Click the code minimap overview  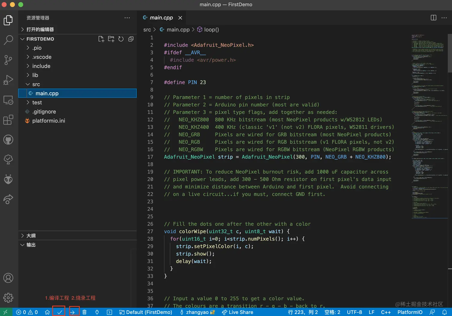[x=429, y=126]
